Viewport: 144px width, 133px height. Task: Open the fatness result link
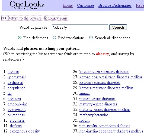(13, 72)
